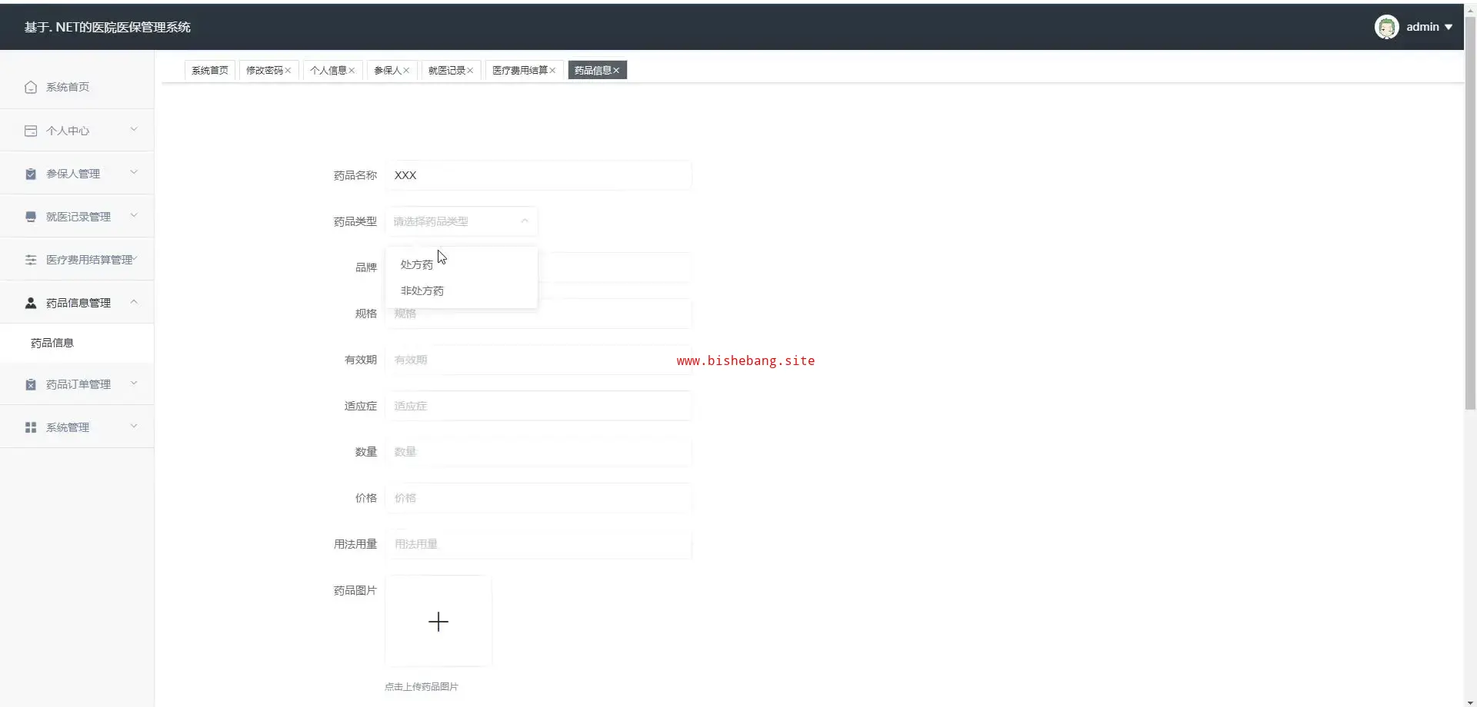Click the 药品订单管理 sidebar icon

[x=31, y=384]
